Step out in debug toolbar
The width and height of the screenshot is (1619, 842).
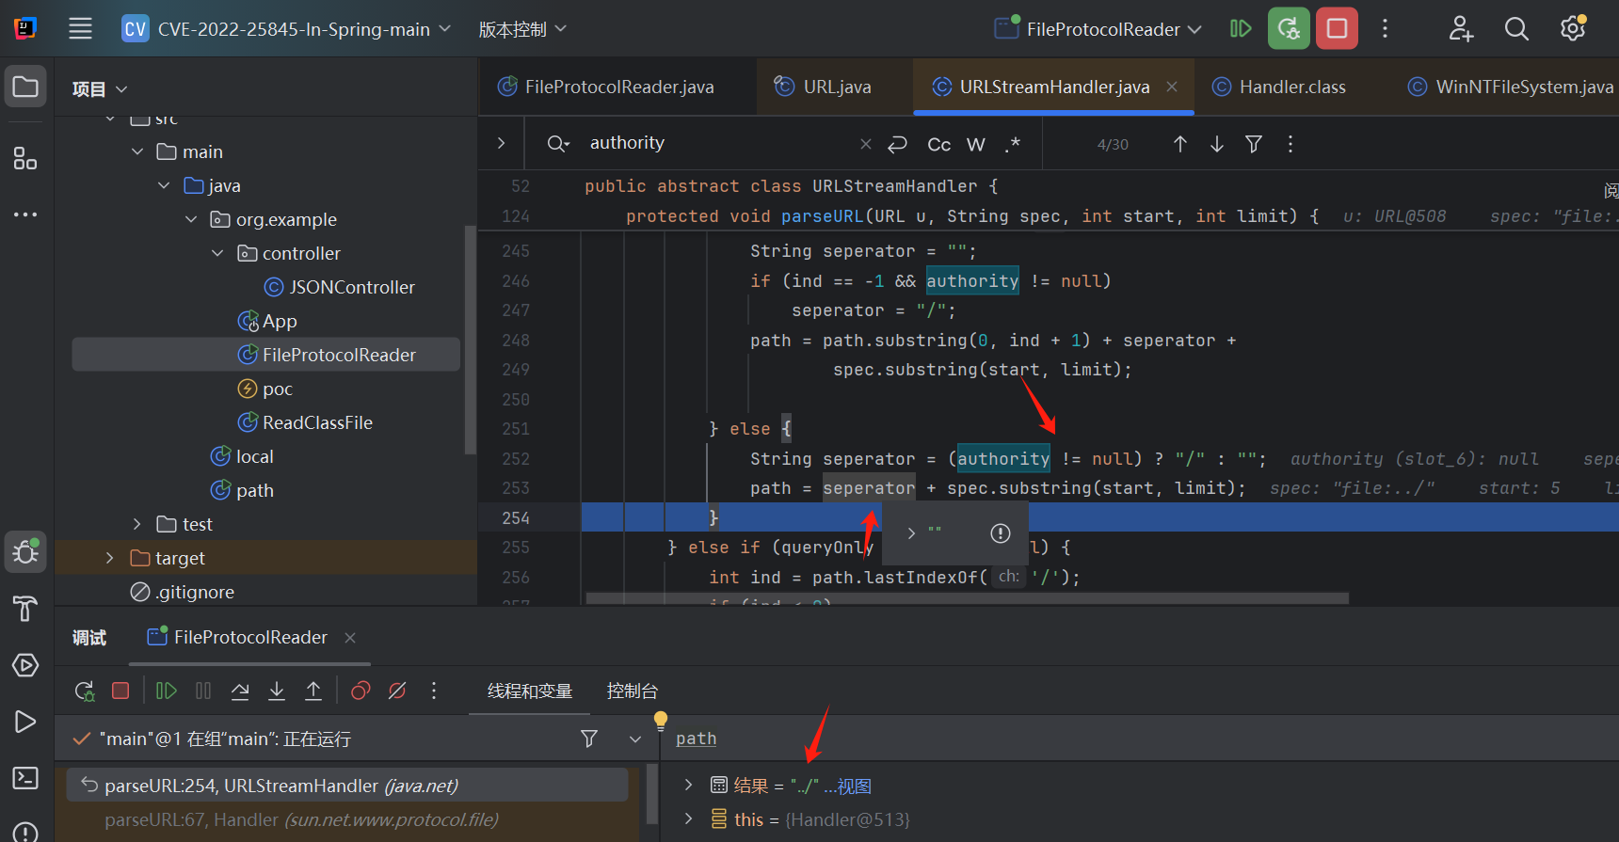(x=313, y=691)
